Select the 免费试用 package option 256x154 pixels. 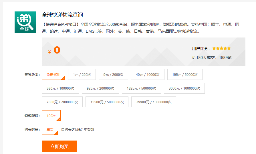(x=53, y=74)
